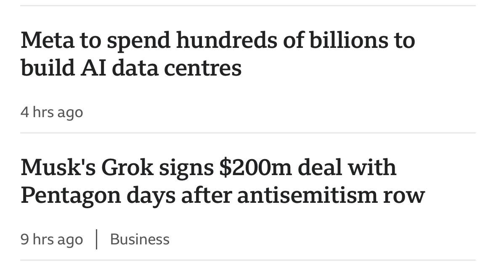Click the word 'signs' in Grok headline
The width and height of the screenshot is (496, 270).
186,169
